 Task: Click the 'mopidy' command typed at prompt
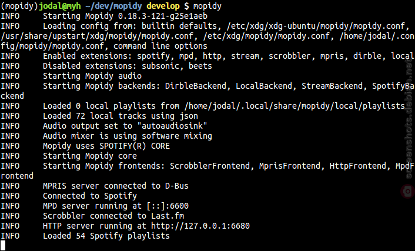pyautogui.click(x=207, y=6)
